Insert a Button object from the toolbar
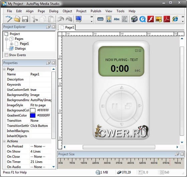This screenshot has height=177, width=187. click(x=100, y=19)
